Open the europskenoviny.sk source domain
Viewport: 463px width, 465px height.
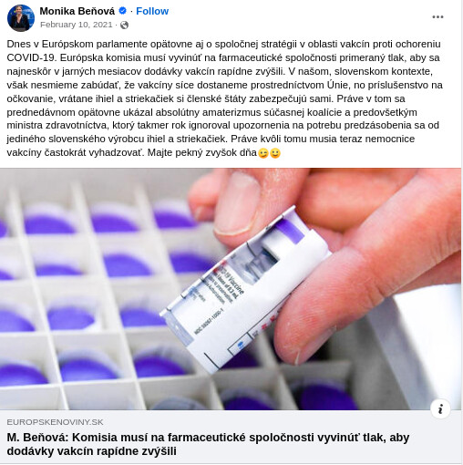55,422
